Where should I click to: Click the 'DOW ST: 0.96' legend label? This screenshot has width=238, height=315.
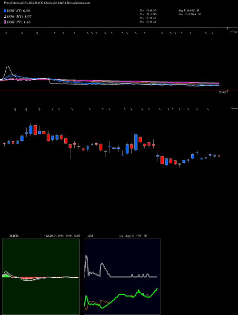tap(19, 10)
